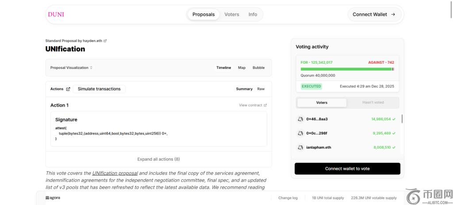Click the voters list scrollbar
The width and height of the screenshot is (453, 205).
click(x=402, y=119)
